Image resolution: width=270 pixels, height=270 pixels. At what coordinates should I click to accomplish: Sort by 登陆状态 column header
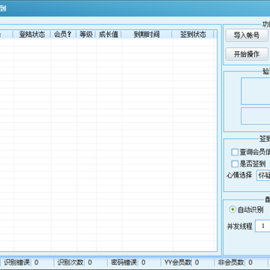tap(32, 34)
